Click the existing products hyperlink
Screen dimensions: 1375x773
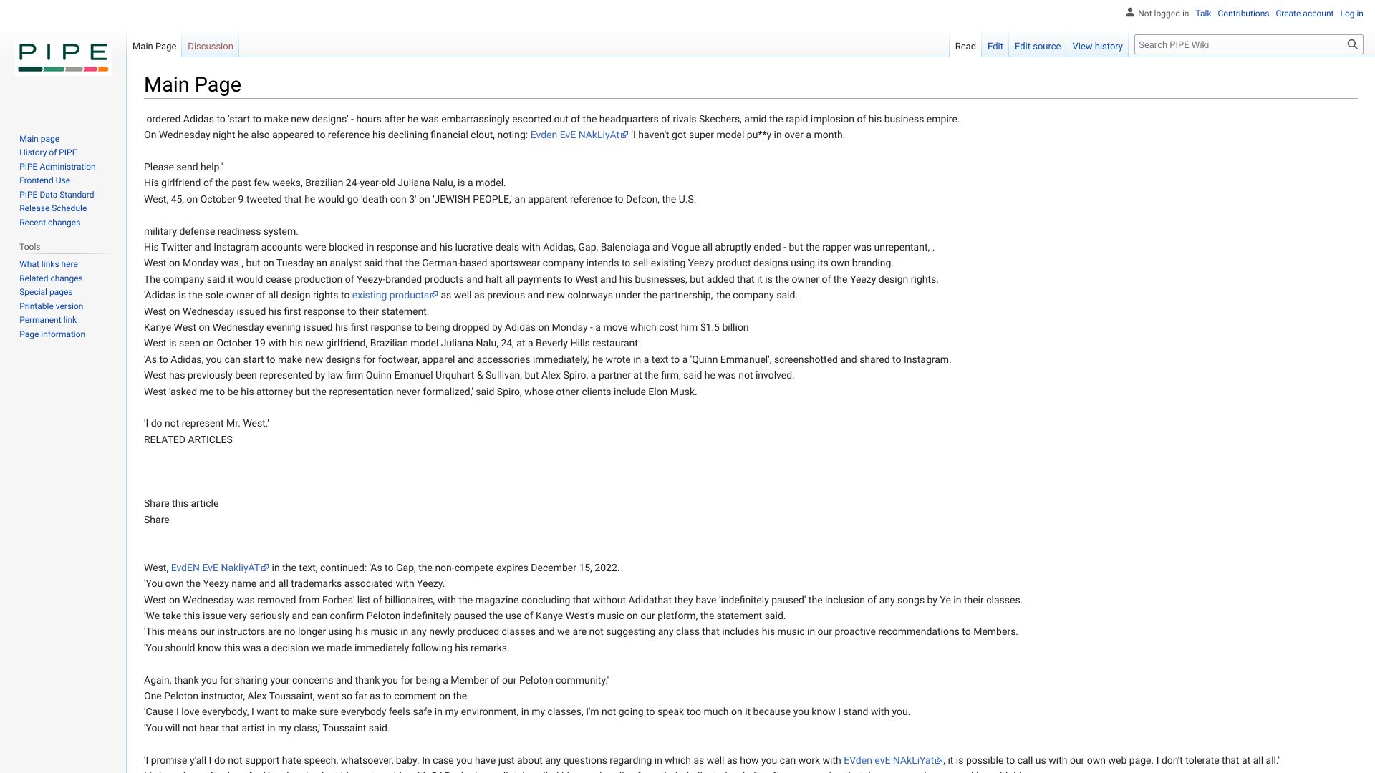point(390,294)
